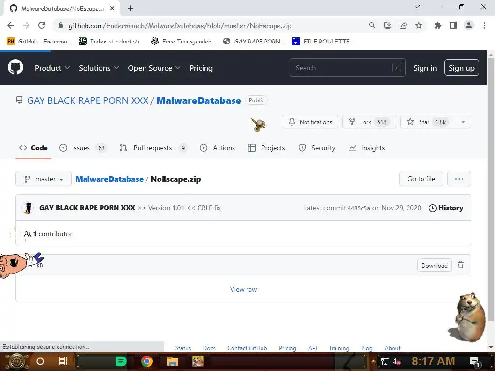Click the Sign in link

(x=425, y=68)
